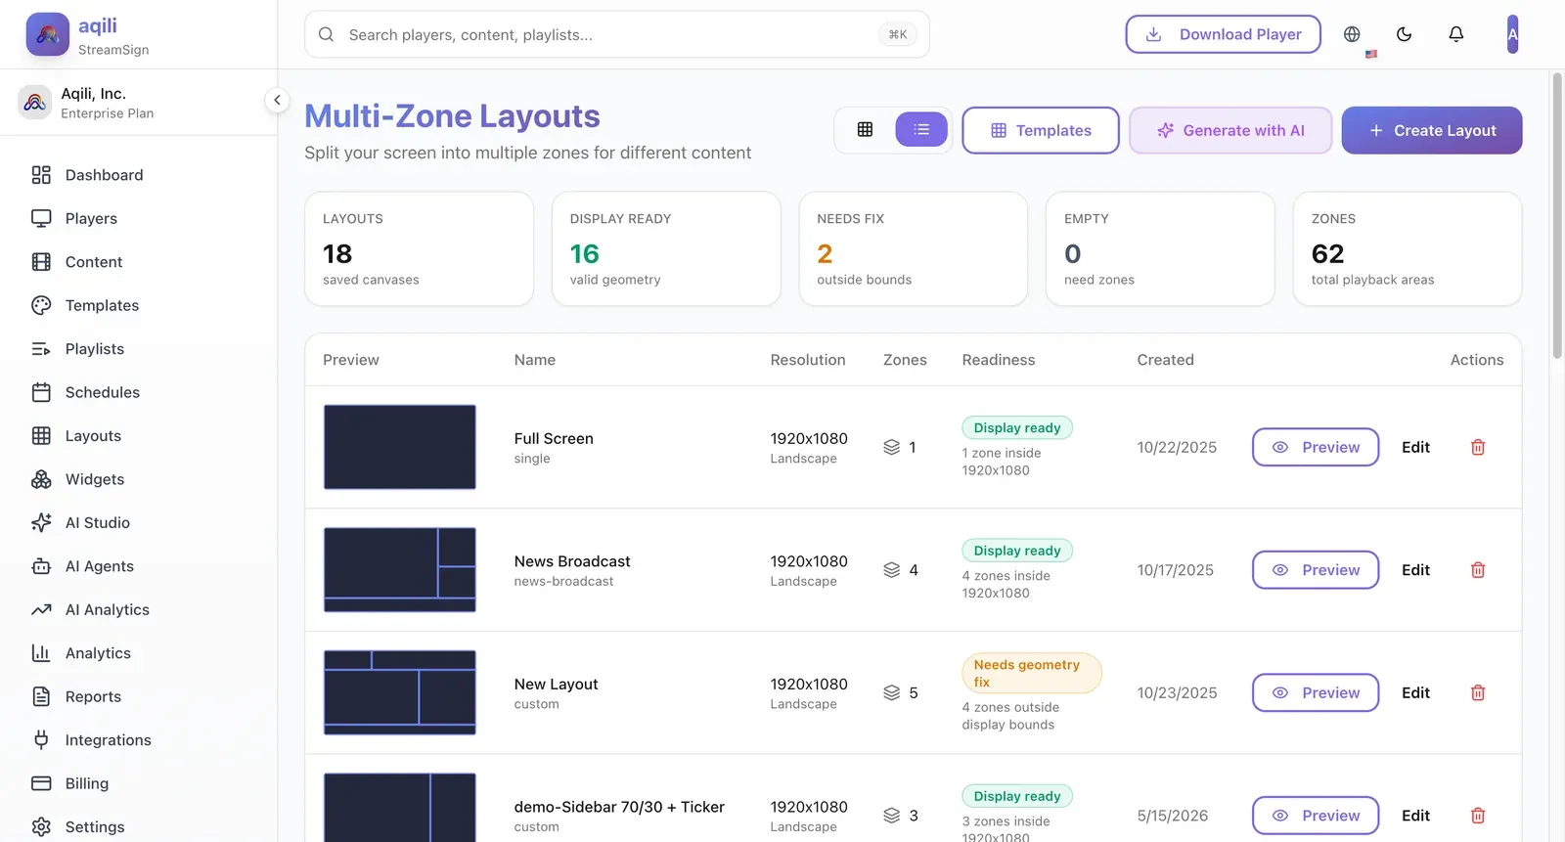This screenshot has height=842, width=1565.
Task: Click the search magnifier icon
Action: [327, 34]
